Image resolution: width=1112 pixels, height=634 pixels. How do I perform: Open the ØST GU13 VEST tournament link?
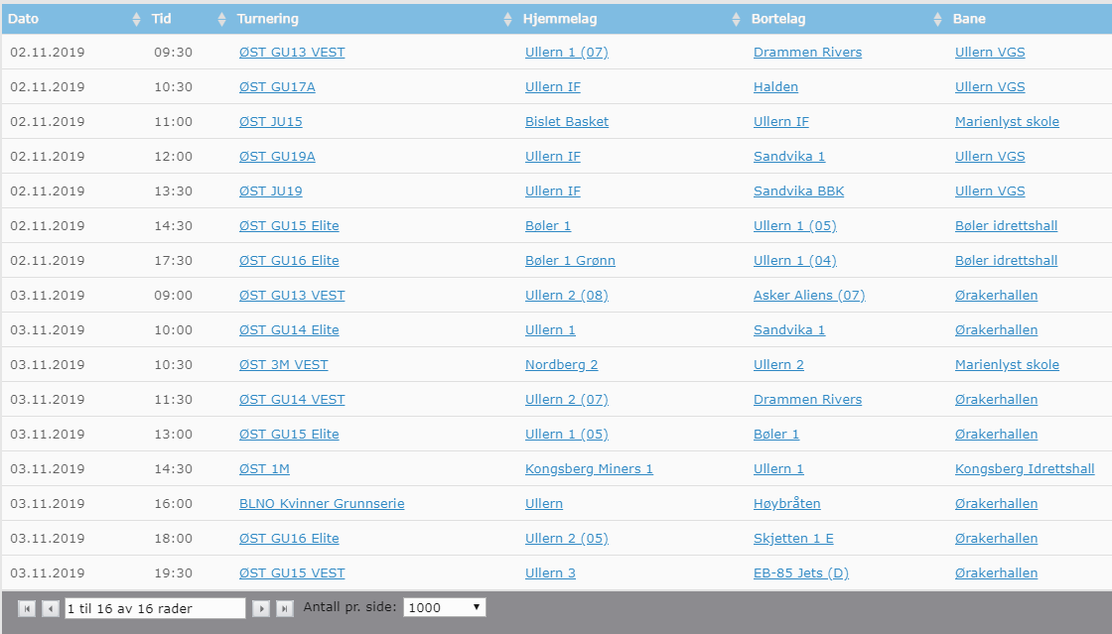click(290, 52)
